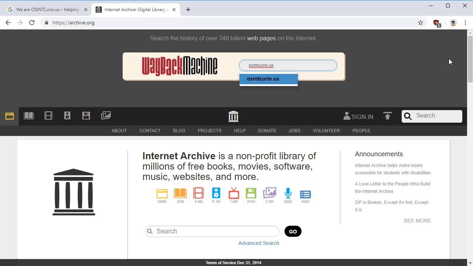Screen dimensions: 473x266
Task: Go back to the previous page
Action: click(x=8, y=23)
